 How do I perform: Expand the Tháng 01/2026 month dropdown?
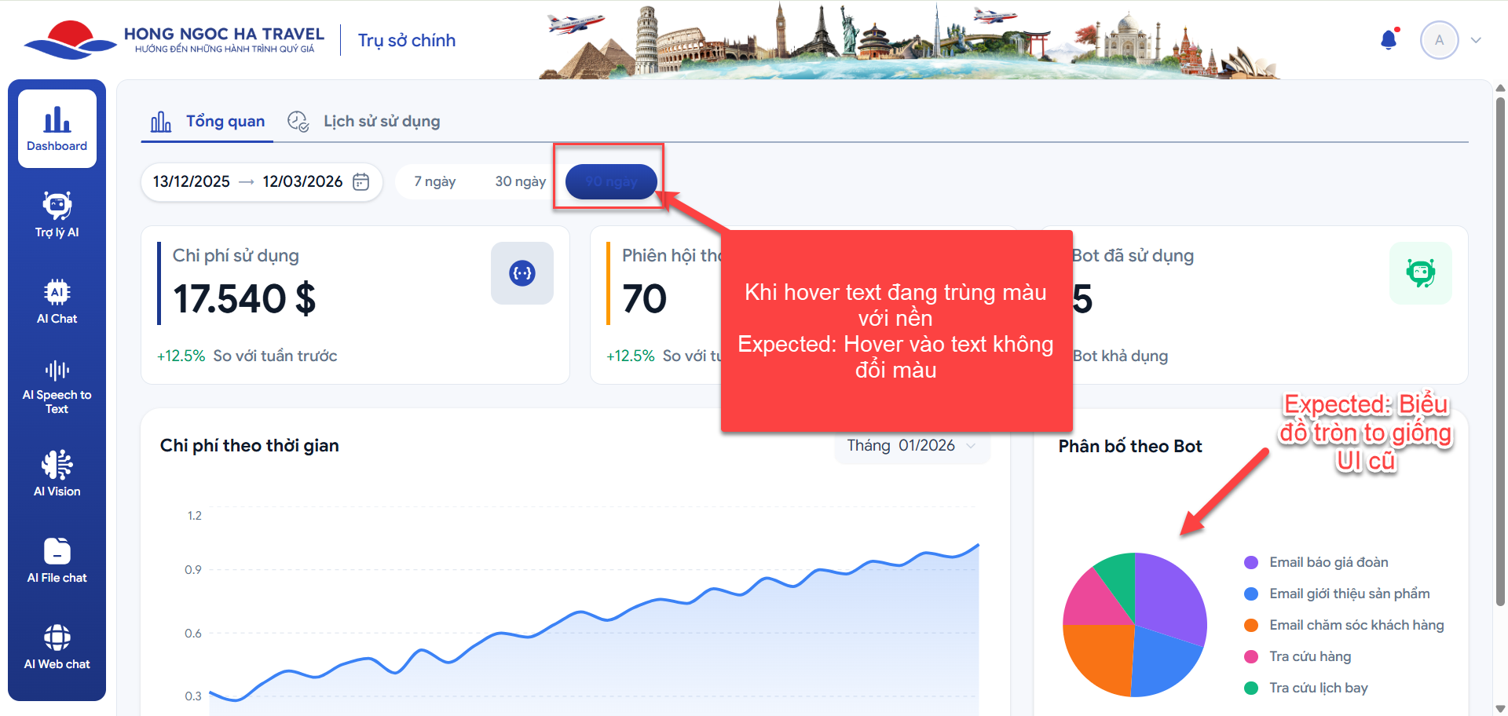click(911, 446)
